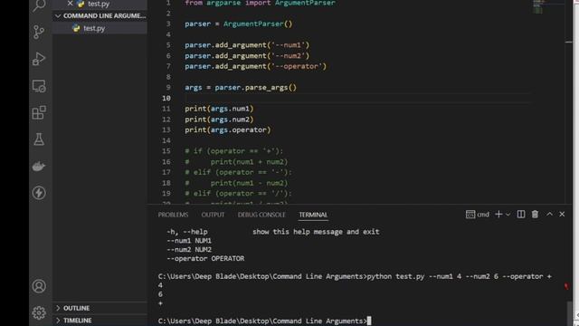579x326 pixels.
Task: Open the lightning bolt extension view
Action: [39, 193]
